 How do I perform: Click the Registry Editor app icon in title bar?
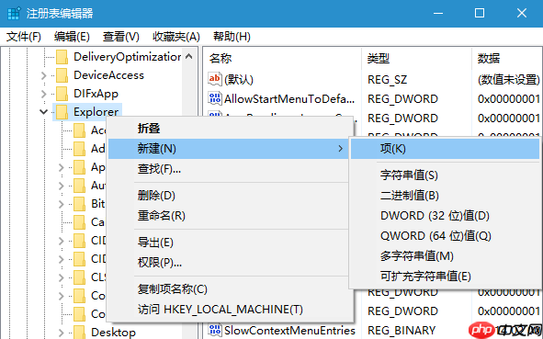click(14, 13)
